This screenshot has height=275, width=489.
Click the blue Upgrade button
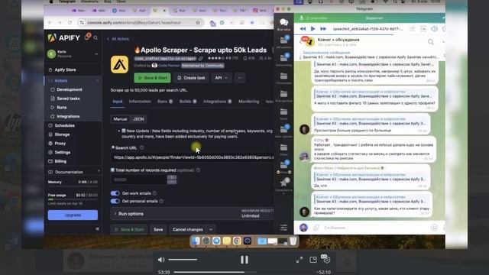73,215
